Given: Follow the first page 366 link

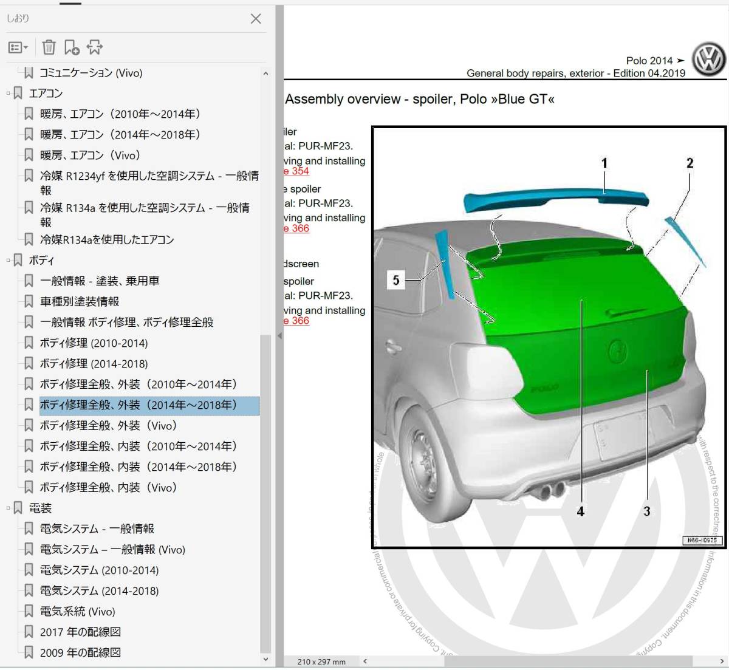Looking at the screenshot, I should pyautogui.click(x=296, y=228).
